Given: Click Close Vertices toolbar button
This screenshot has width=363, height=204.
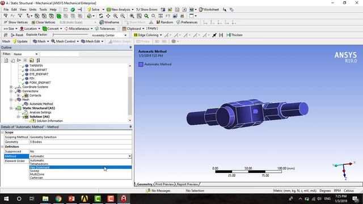Looking at the screenshot, I should tap(43, 22).
